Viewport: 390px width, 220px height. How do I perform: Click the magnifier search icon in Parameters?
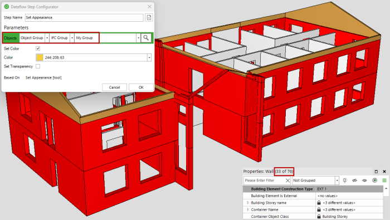[x=146, y=38]
